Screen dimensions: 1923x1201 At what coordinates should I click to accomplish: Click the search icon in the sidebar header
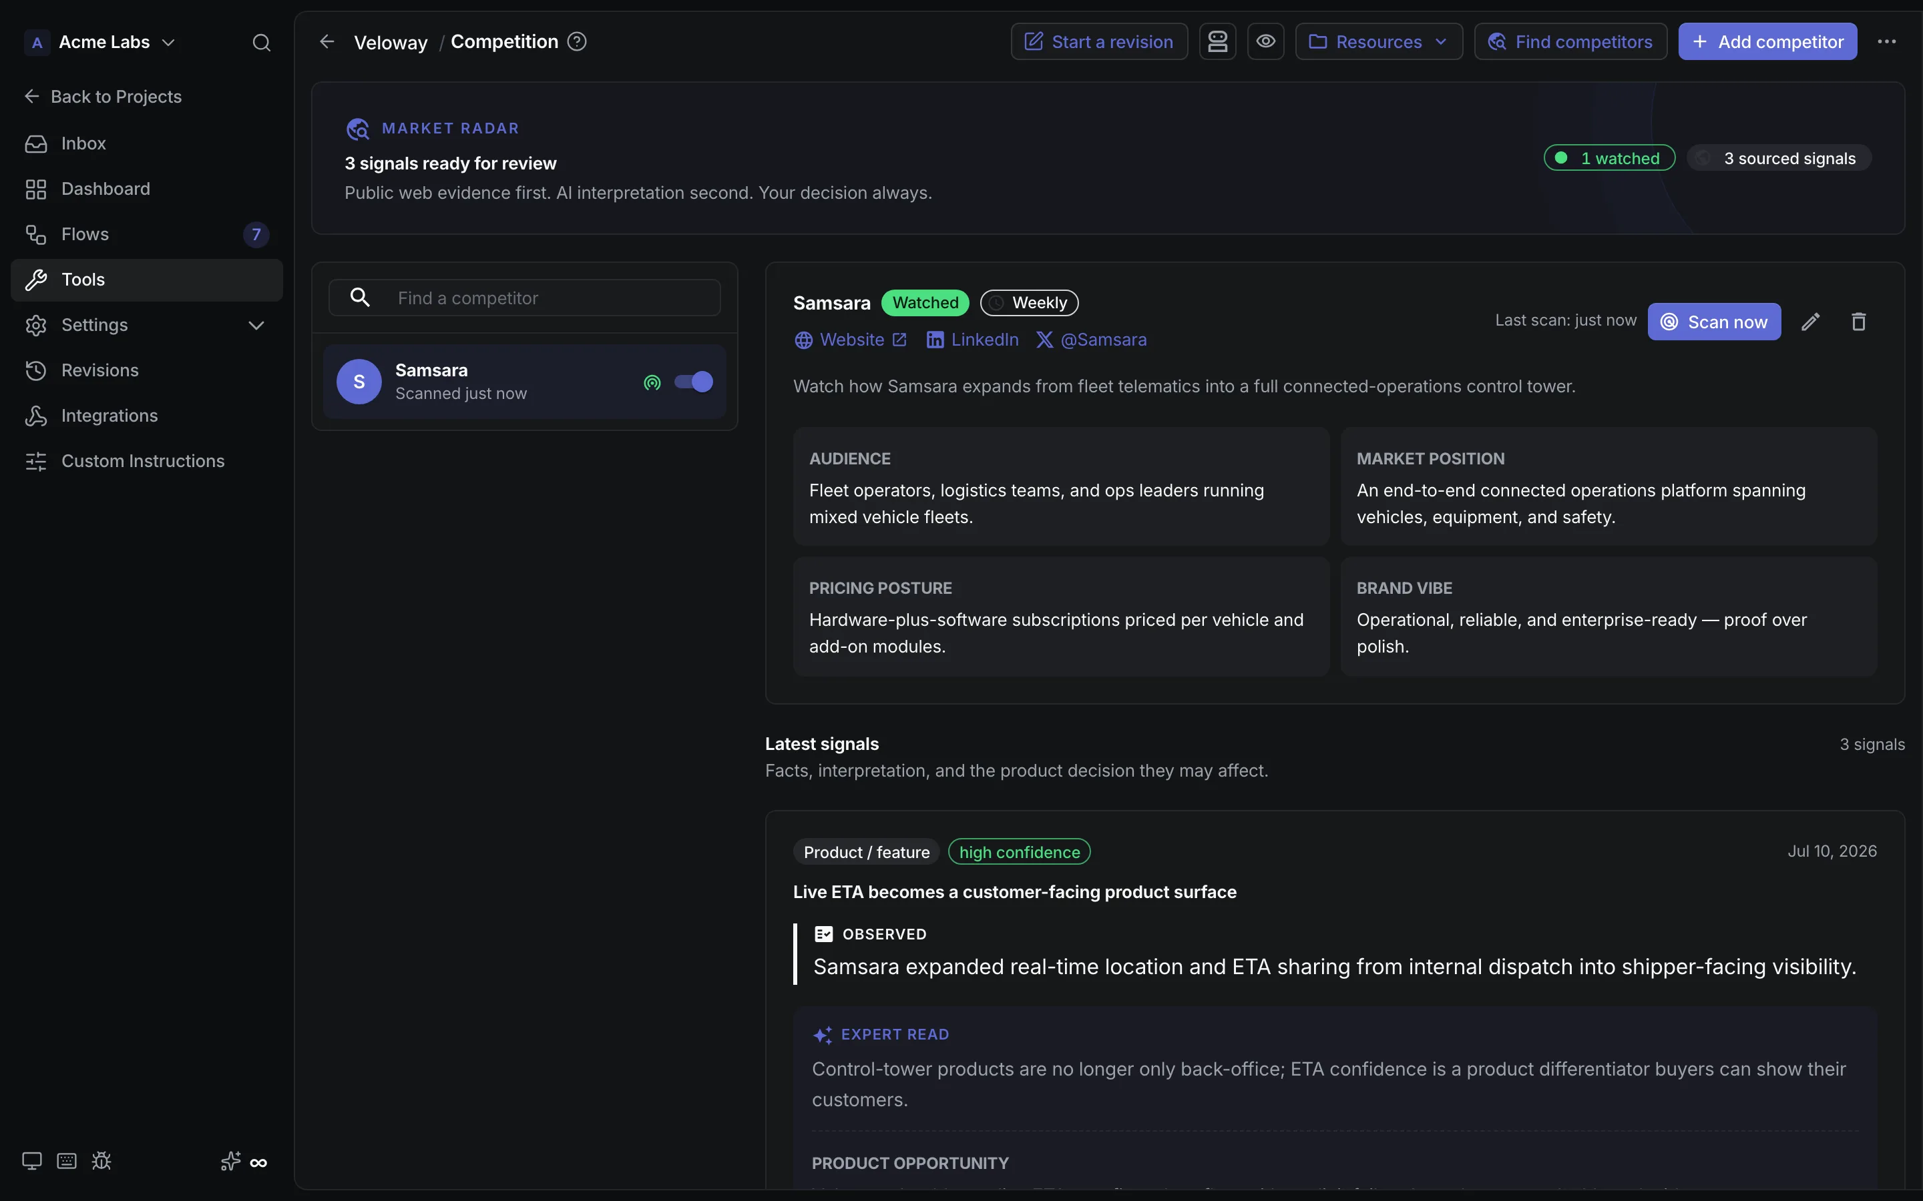point(262,42)
